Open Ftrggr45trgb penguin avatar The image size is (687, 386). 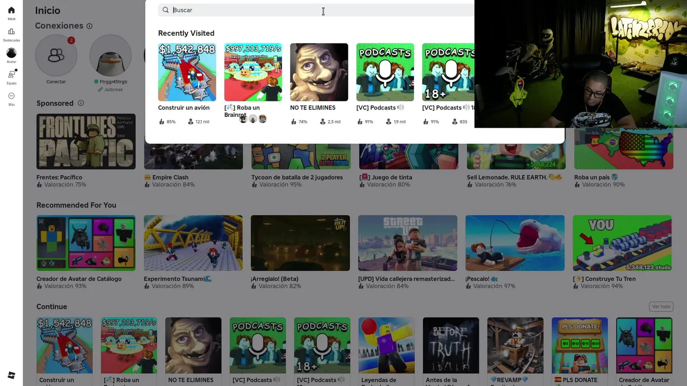111,55
